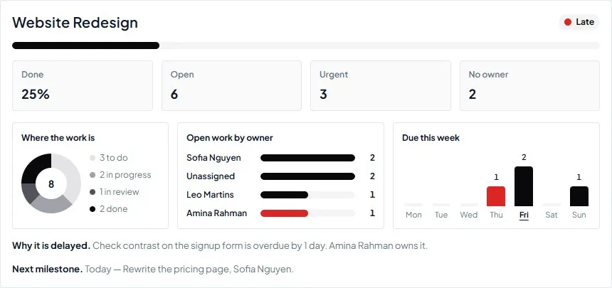Select the '1 in review' legend entry

pos(115,192)
